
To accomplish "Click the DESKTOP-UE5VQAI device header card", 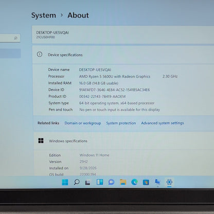I will point(123,34).
